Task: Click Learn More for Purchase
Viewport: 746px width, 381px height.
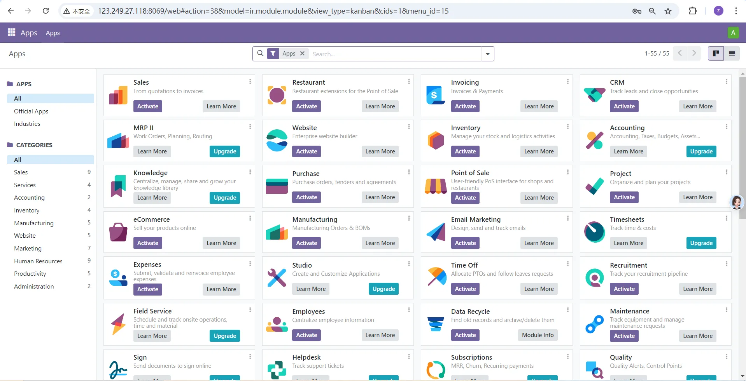Action: click(380, 197)
